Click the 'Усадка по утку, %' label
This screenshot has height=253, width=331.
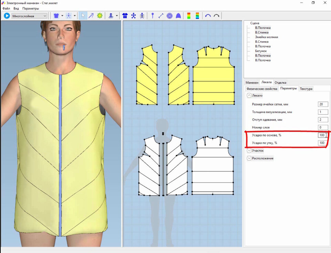(x=264, y=143)
